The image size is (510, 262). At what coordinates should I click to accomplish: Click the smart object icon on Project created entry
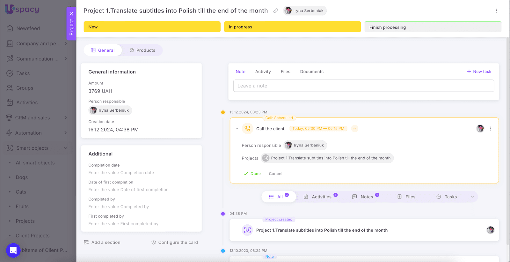coord(247,230)
